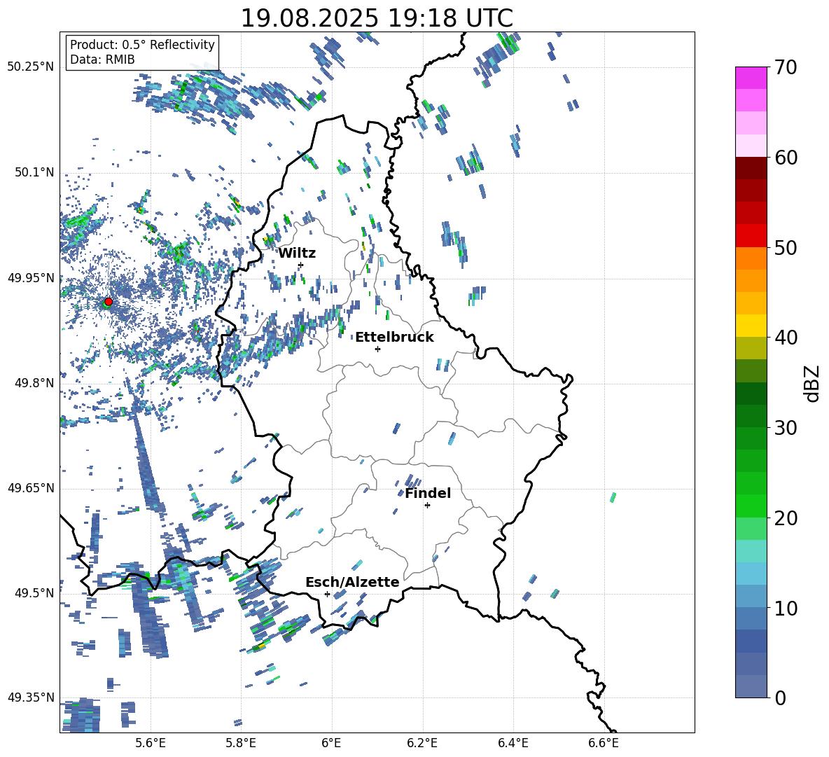Click the 'Data: RMIB' label

102,60
